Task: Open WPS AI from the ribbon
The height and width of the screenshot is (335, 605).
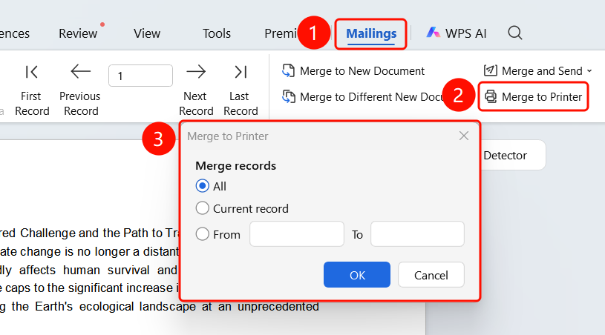Action: (x=456, y=33)
